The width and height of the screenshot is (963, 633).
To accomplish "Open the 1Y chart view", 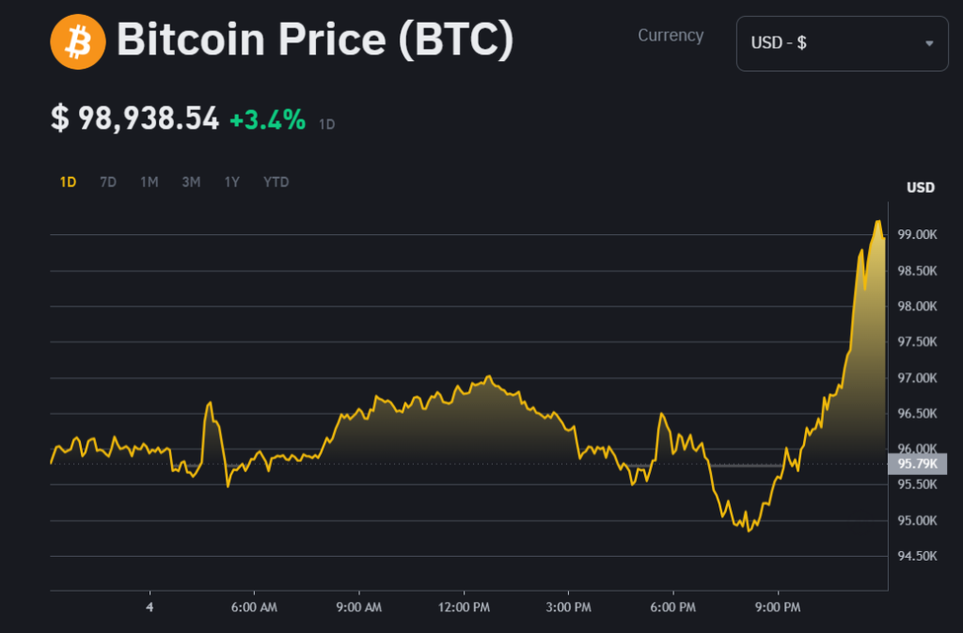I will point(231,182).
